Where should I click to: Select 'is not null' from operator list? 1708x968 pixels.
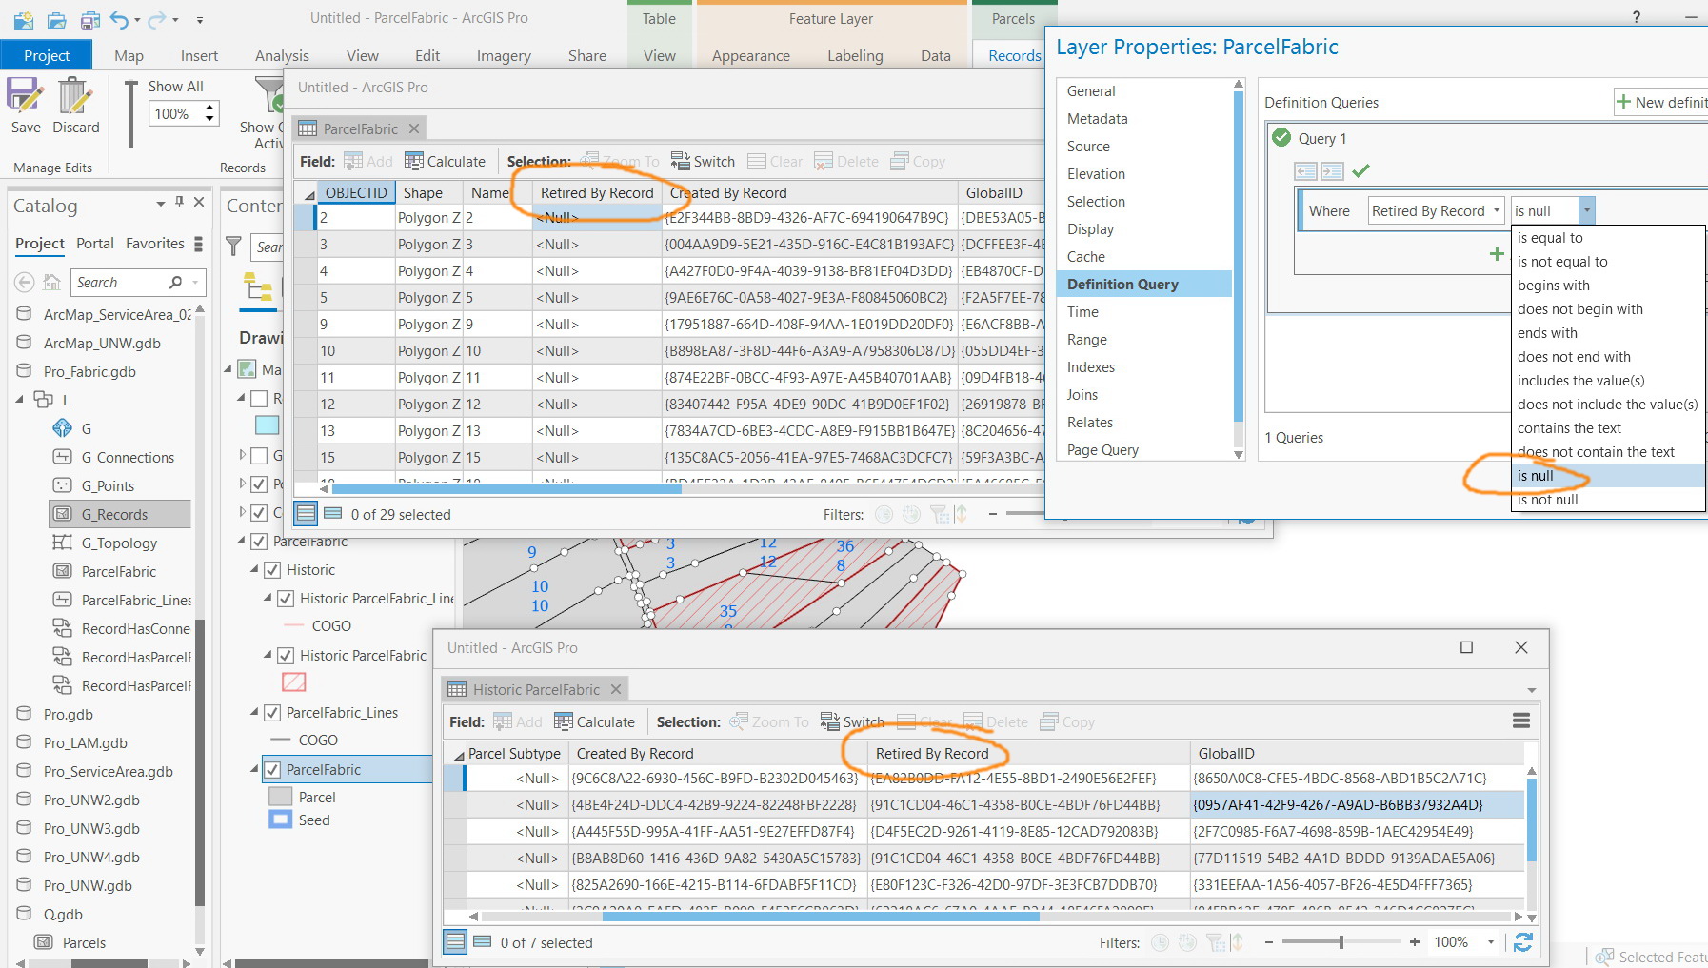click(x=1547, y=500)
